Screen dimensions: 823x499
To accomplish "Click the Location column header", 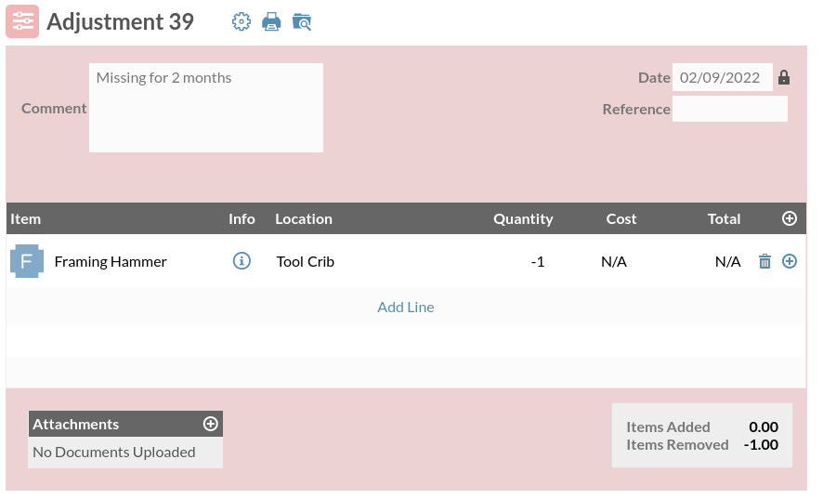I will 304,219.
